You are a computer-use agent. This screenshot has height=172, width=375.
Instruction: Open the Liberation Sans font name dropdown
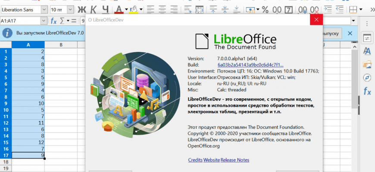[x=44, y=9]
